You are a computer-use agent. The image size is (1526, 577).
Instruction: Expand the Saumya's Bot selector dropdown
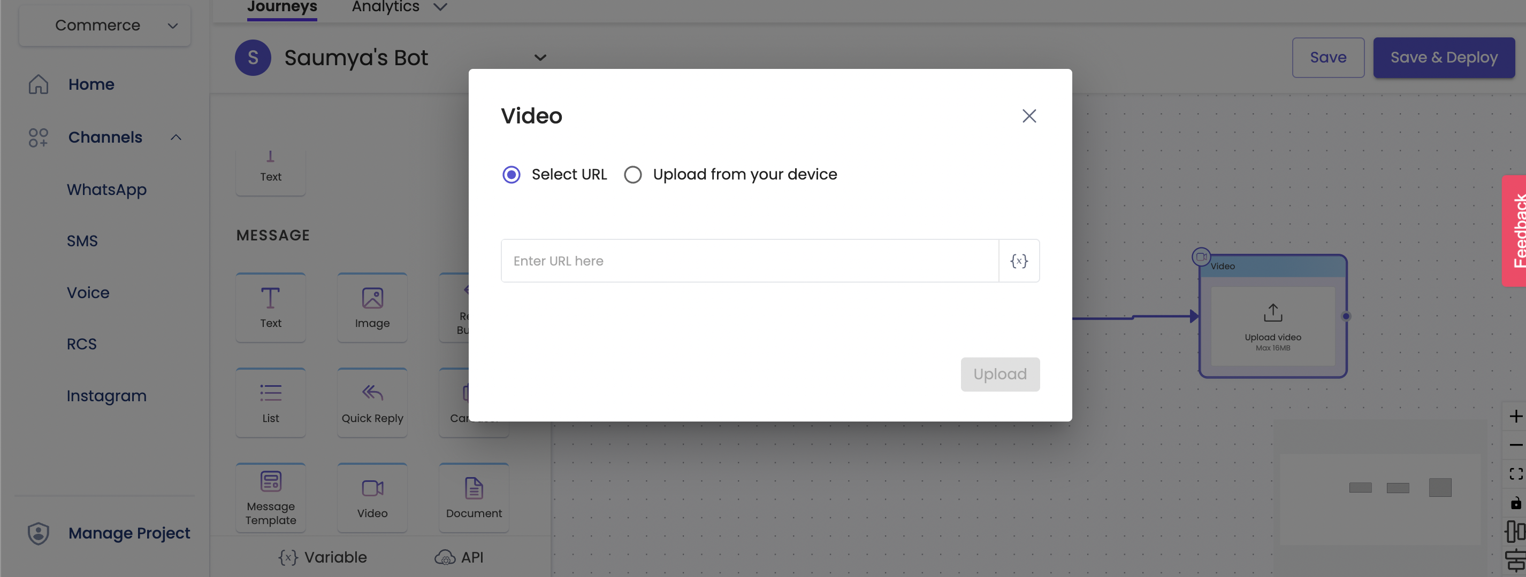[x=540, y=58]
